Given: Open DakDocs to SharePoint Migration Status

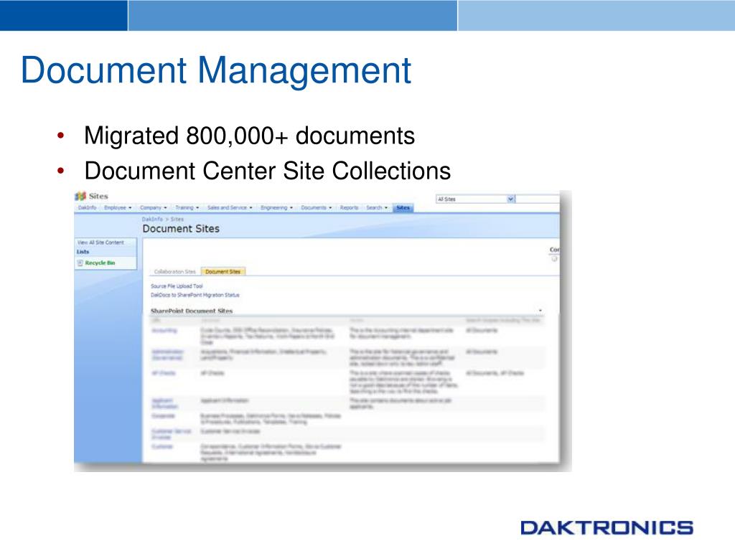Looking at the screenshot, I should tap(195, 295).
